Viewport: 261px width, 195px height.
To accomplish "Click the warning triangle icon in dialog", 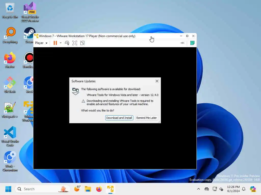I will point(83,101).
